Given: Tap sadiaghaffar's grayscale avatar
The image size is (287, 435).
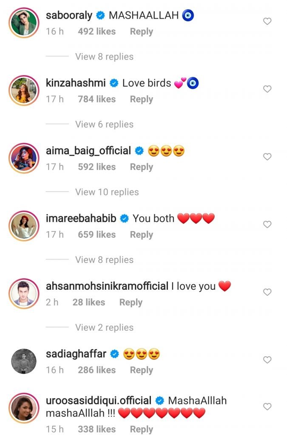Looking at the screenshot, I should point(24,361).
